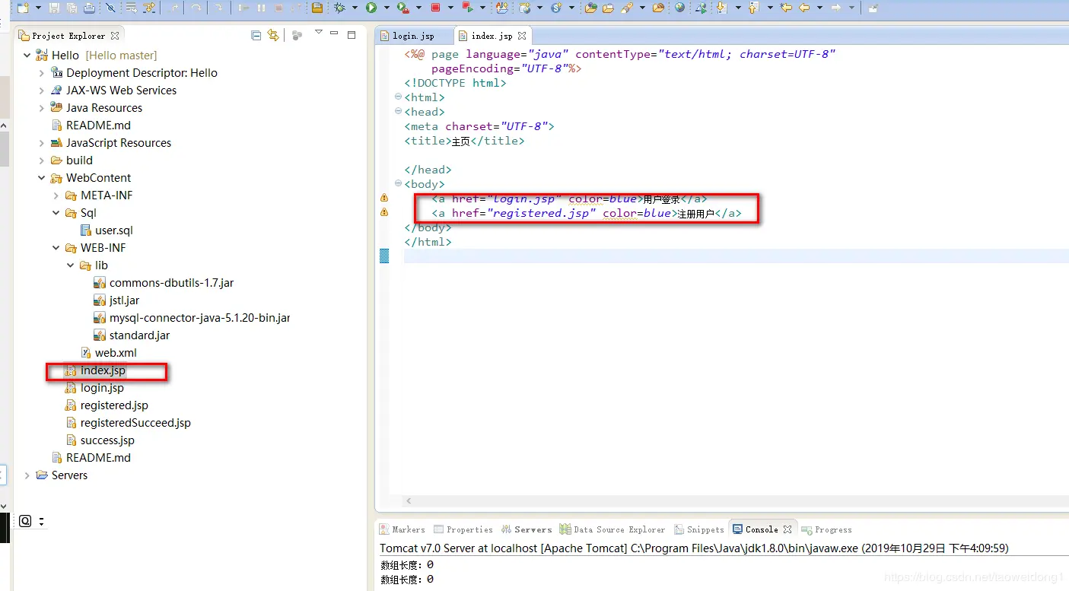
Task: Expand the Deployment Descriptor: Hello node
Action: click(42, 73)
